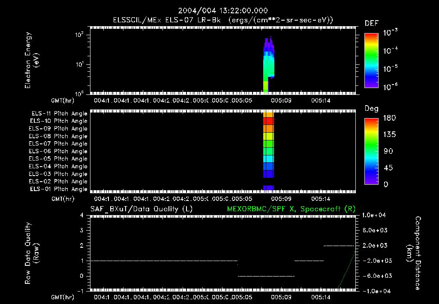
Task: Click the 0 degree scale value
Action: [x=386, y=185]
